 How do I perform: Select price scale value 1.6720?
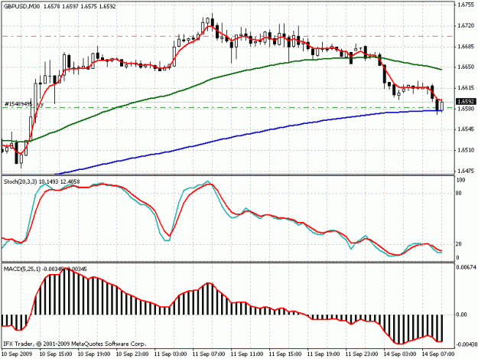point(466,26)
